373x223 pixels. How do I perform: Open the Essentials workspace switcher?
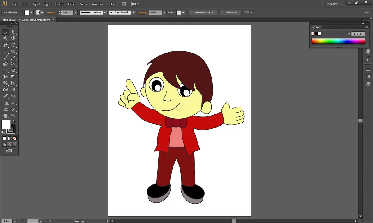tap(334, 4)
